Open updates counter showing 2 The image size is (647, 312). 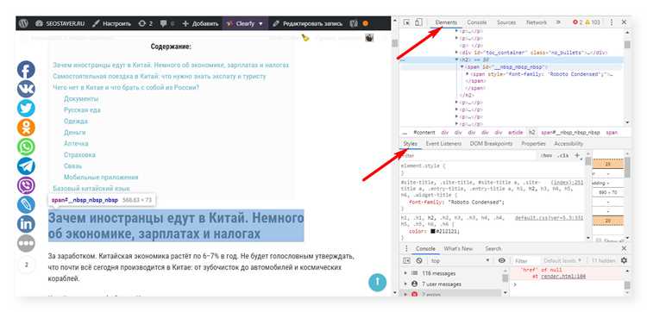click(146, 23)
